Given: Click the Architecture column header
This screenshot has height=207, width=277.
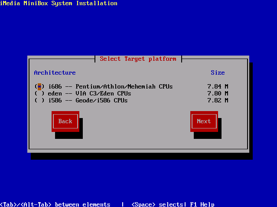Looking at the screenshot, I should coord(55,72).
